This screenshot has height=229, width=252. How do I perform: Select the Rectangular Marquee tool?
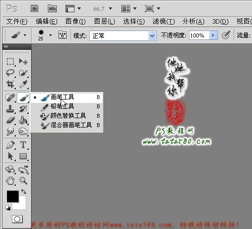tap(10, 62)
